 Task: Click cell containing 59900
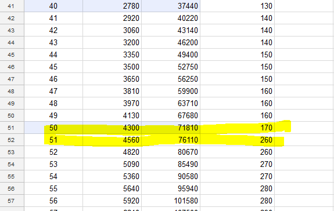point(171,91)
